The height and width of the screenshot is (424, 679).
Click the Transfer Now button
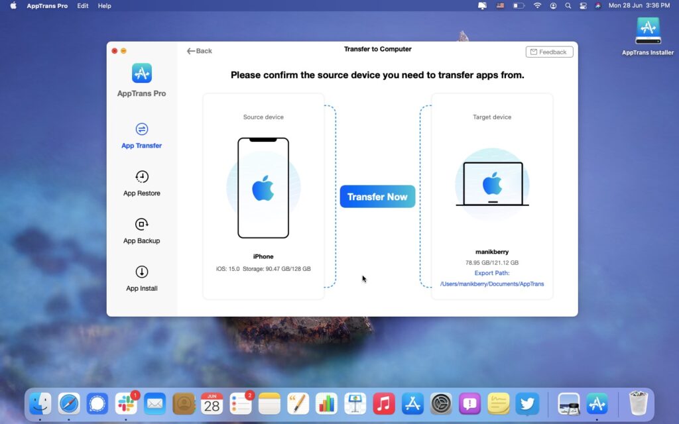click(x=377, y=196)
